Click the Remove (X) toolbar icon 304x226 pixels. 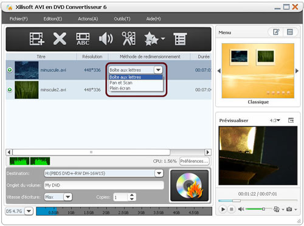(x=60, y=39)
